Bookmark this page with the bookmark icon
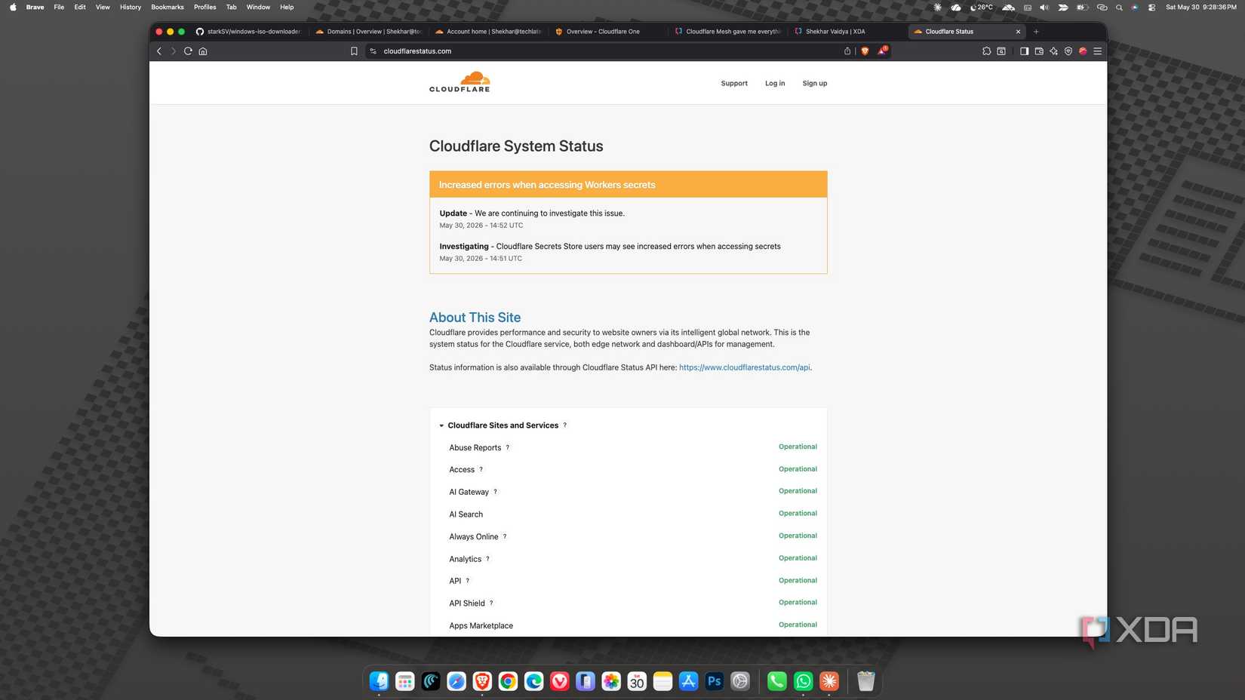Image resolution: width=1245 pixels, height=700 pixels. click(x=354, y=51)
